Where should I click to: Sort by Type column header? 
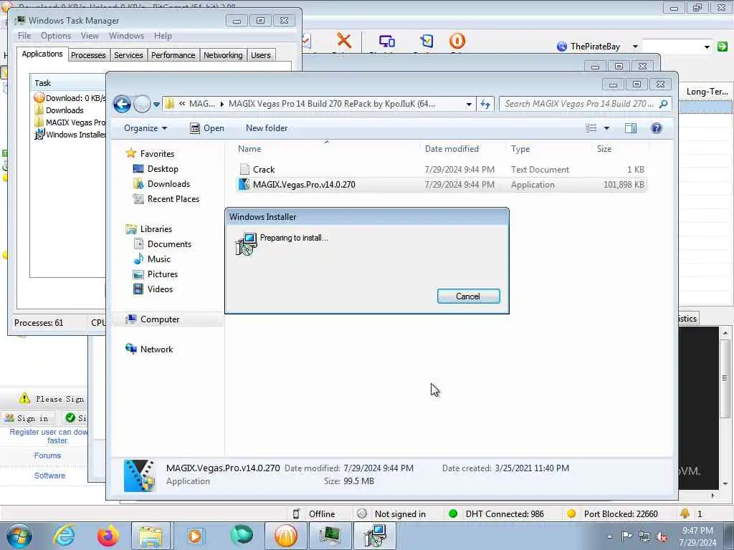(549, 149)
